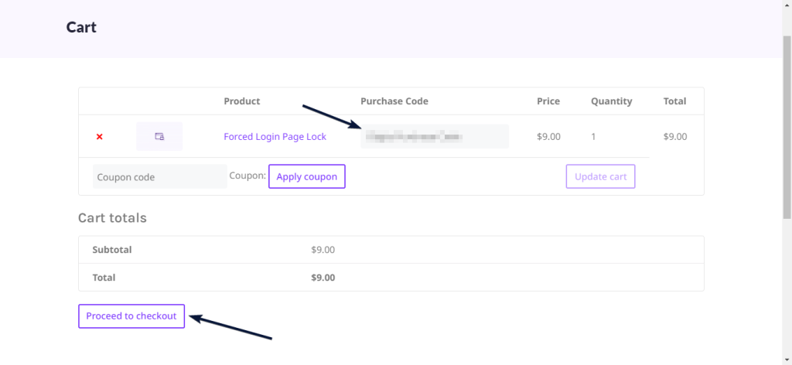
Task: Remove Forced Login Page Lock with red X
Action: pos(99,137)
